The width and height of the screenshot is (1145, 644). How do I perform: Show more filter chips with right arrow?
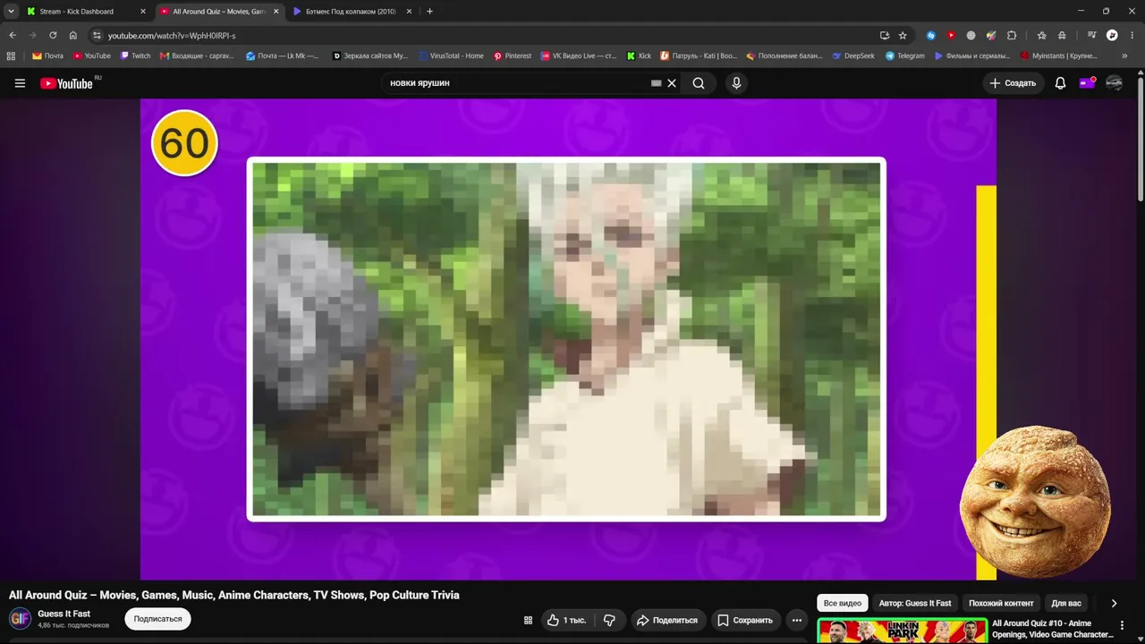point(1114,603)
